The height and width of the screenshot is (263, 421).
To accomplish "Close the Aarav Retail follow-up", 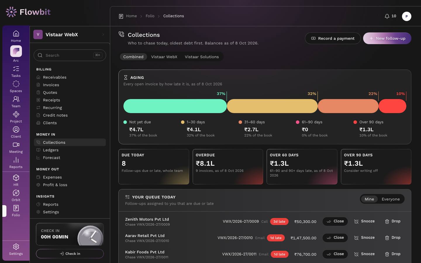I will (x=335, y=238).
